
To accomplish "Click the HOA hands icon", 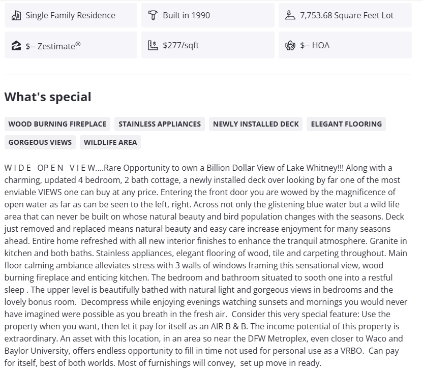I will (290, 46).
